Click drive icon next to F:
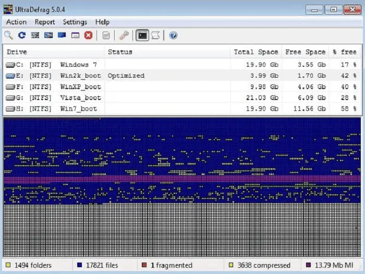365x274 pixels. (10, 87)
